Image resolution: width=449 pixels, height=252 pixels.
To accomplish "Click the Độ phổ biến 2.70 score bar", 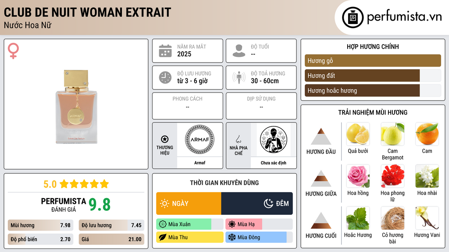I will point(40,239).
